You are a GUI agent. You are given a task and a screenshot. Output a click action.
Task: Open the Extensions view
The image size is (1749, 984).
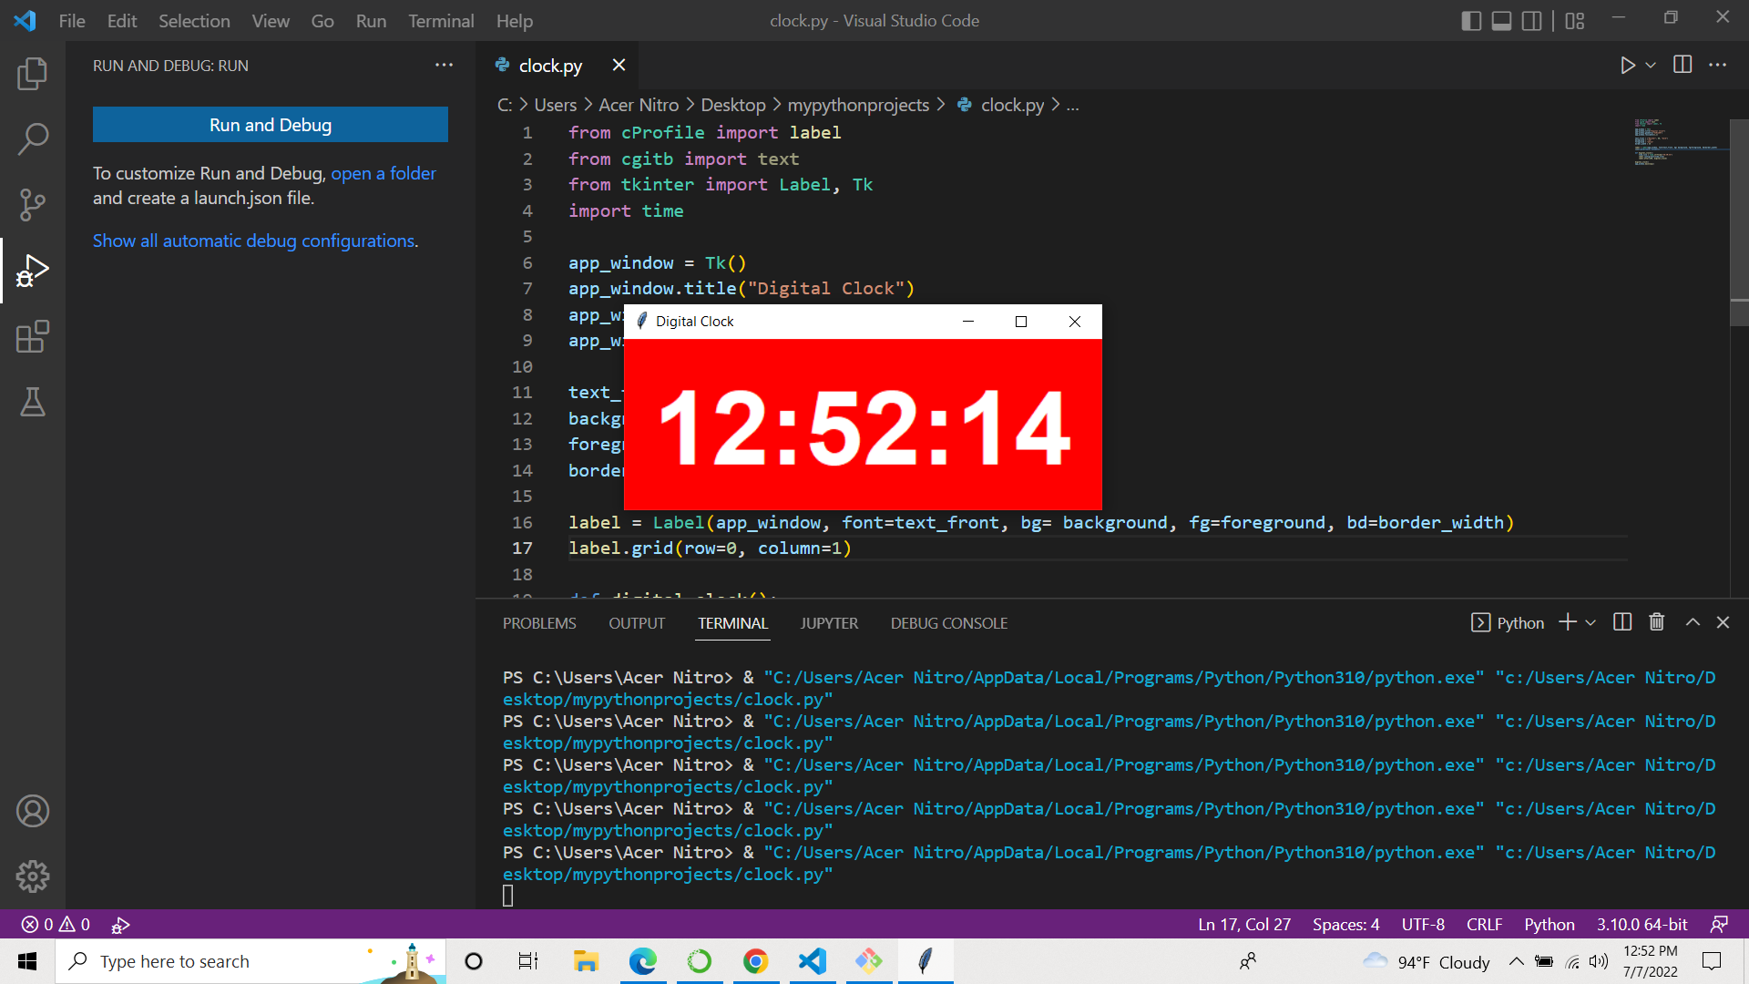point(33,336)
